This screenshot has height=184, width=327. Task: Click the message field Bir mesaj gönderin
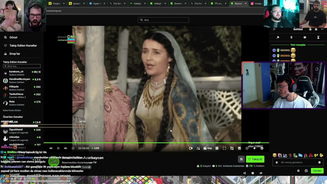coord(298,162)
